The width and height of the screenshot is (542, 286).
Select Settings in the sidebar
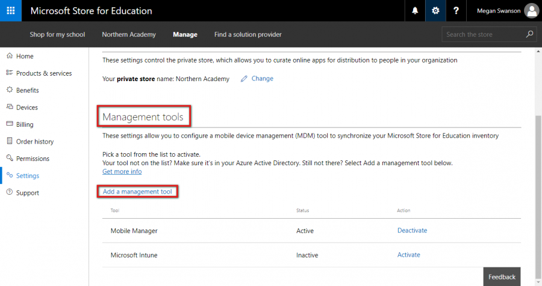point(28,175)
